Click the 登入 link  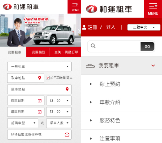[x=111, y=27]
